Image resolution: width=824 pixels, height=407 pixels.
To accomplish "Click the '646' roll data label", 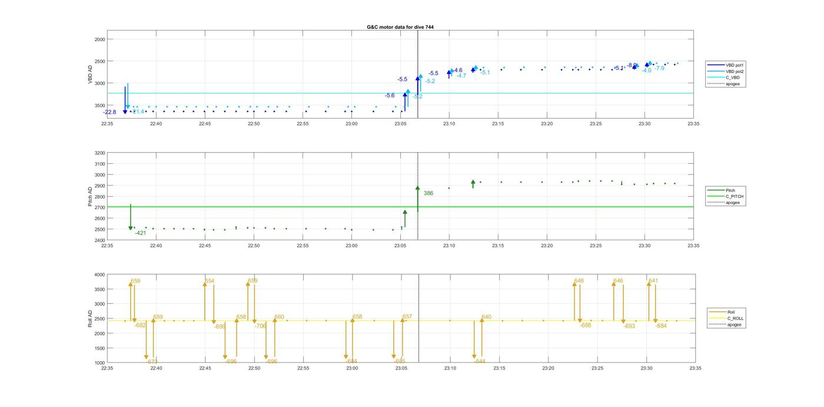I will point(619,281).
